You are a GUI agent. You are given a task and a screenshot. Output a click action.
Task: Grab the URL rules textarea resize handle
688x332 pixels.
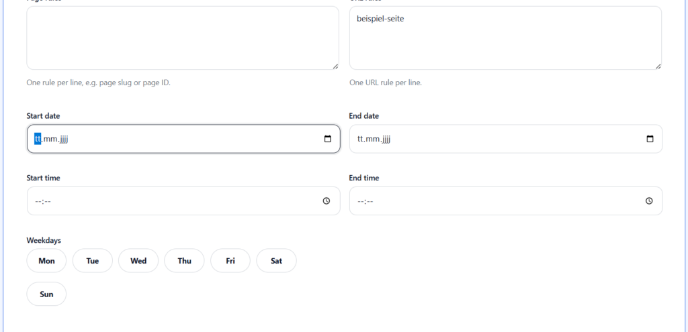[658, 66]
